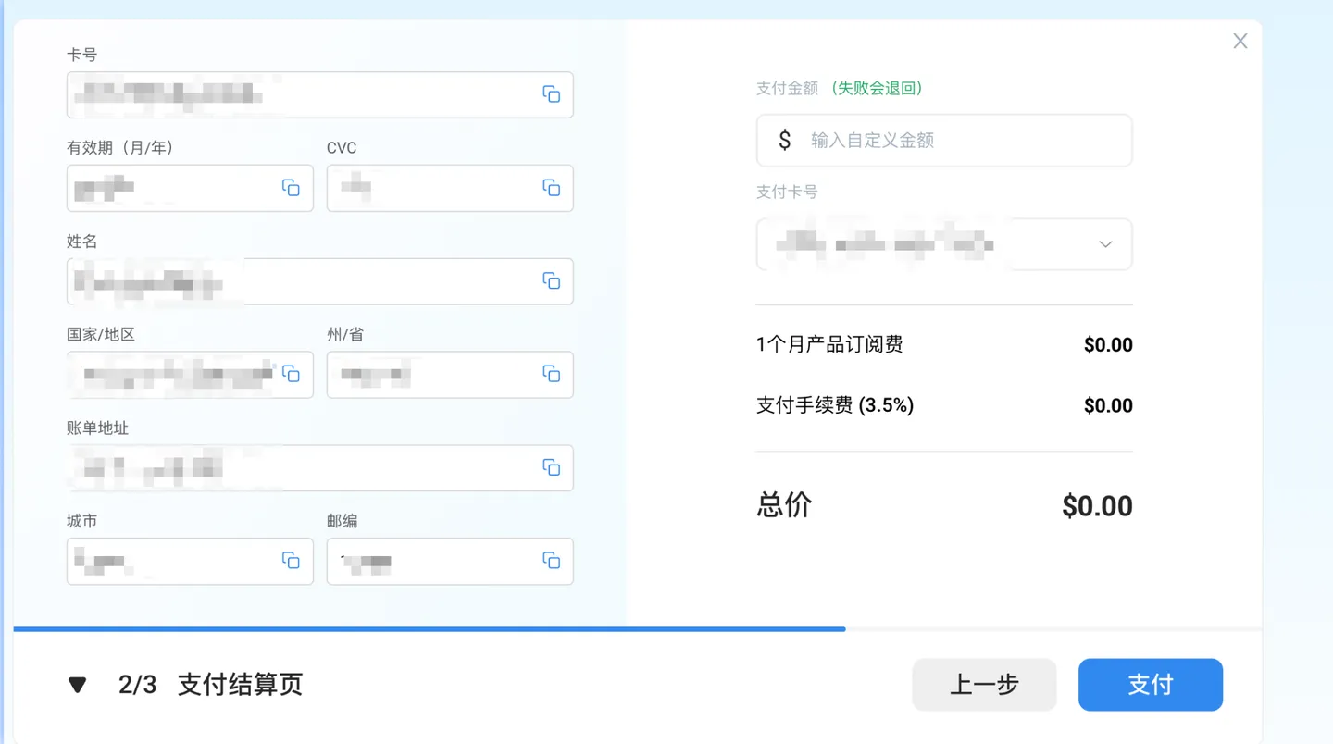Copy the 姓名 cardholder name
Image resolution: width=1333 pixels, height=744 pixels.
(552, 280)
